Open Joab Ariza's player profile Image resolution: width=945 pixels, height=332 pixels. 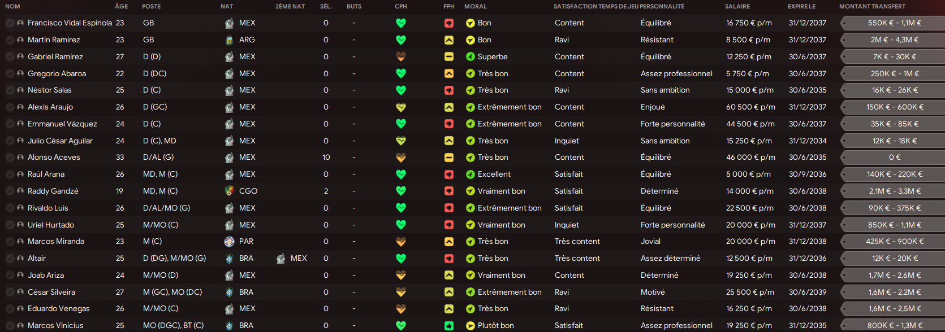tap(46, 275)
